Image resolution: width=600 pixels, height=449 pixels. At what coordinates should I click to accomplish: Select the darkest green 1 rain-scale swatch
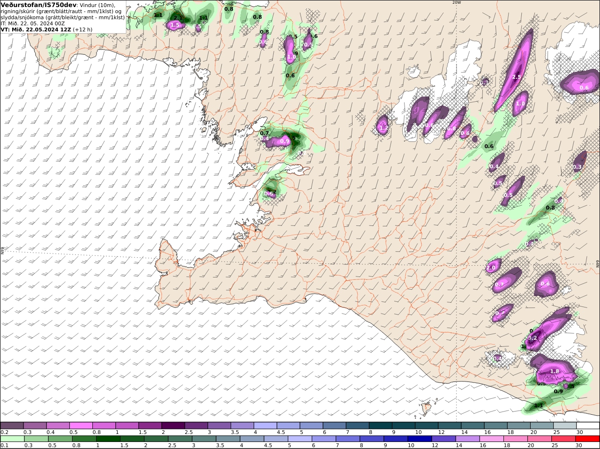(108, 439)
